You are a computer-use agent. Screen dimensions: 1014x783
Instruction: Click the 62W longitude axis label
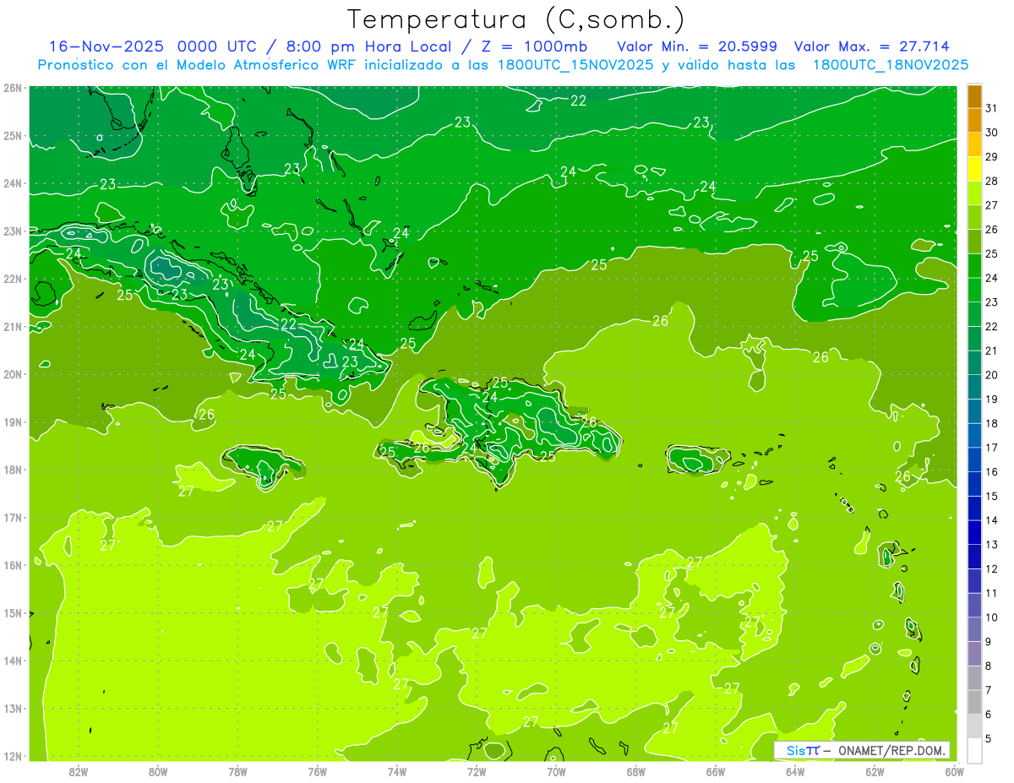point(875,770)
